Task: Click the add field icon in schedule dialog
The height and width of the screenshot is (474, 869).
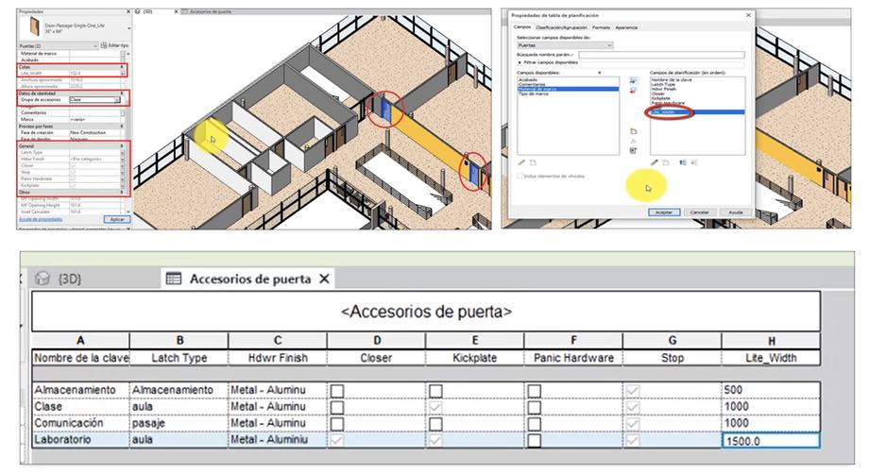Action: (x=634, y=81)
